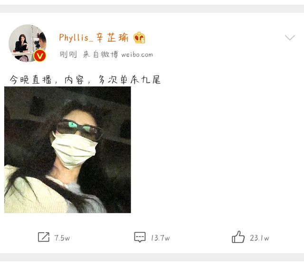Open the profile avatar picture
Image resolution: width=304 pixels, height=266 pixels.
[28, 43]
